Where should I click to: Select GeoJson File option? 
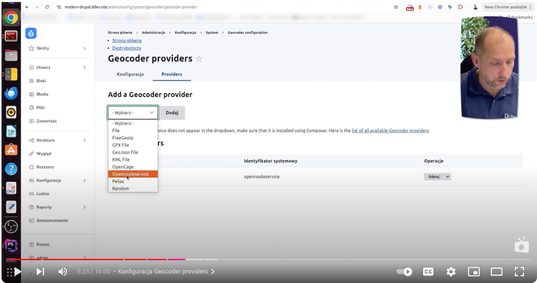[133, 152]
